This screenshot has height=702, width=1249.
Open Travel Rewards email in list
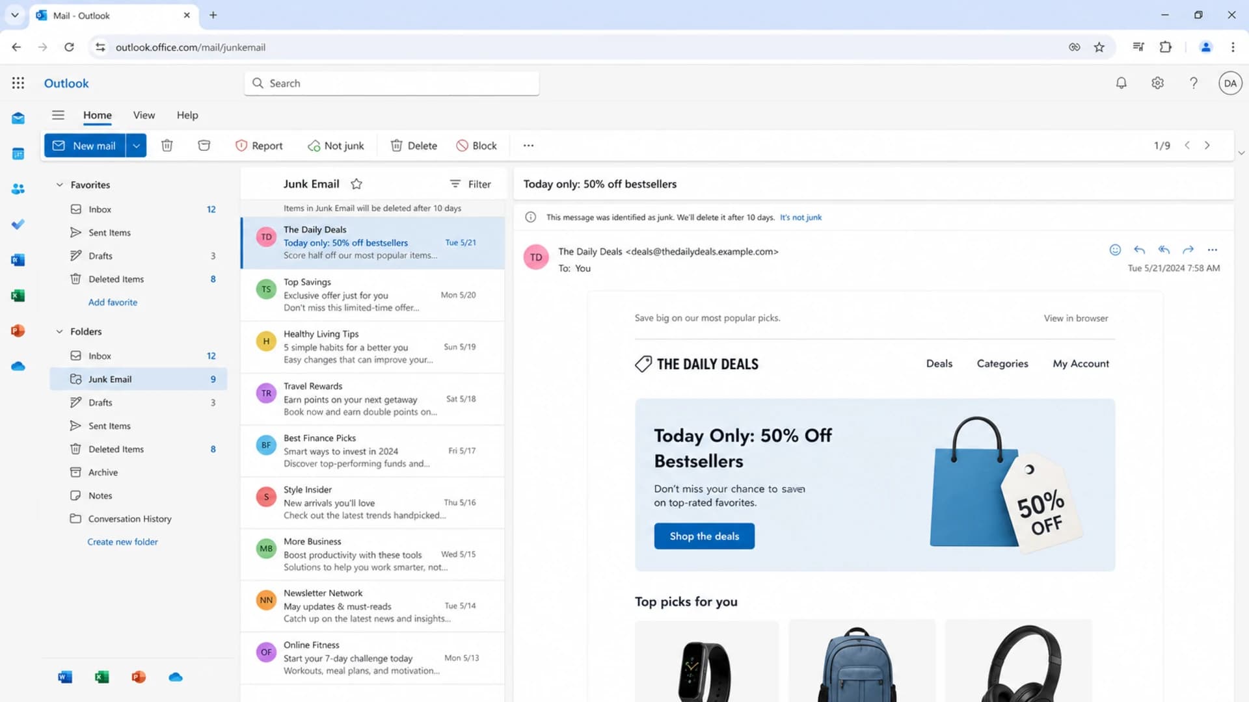pos(373,399)
